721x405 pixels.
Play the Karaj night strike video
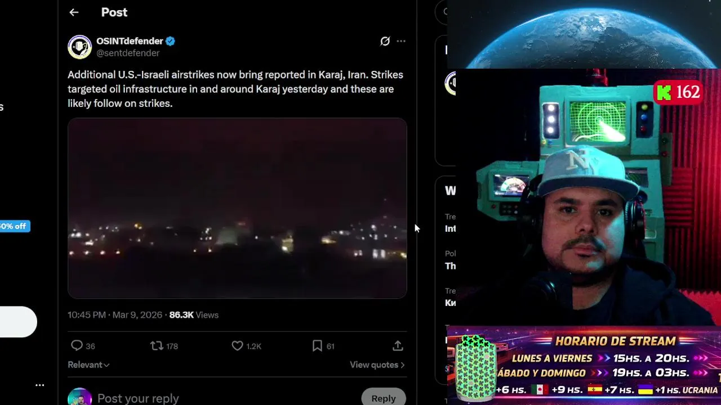(237, 208)
